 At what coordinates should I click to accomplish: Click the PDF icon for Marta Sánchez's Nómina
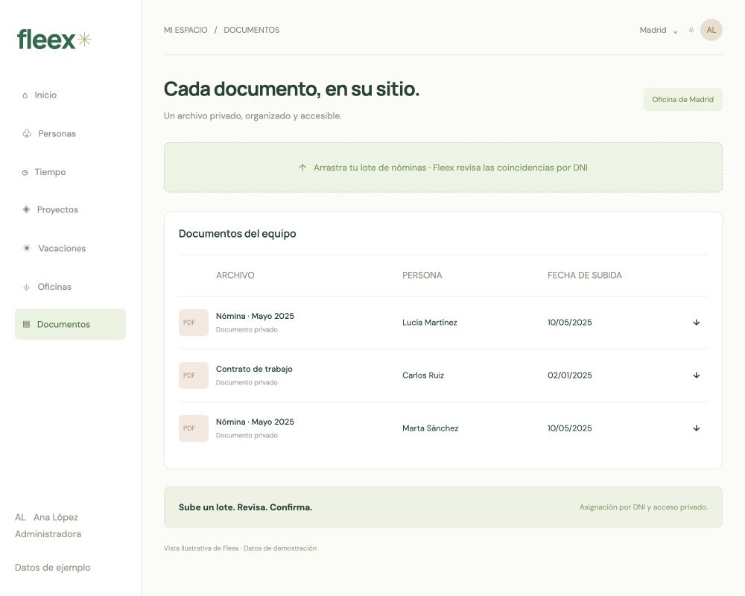coord(194,428)
